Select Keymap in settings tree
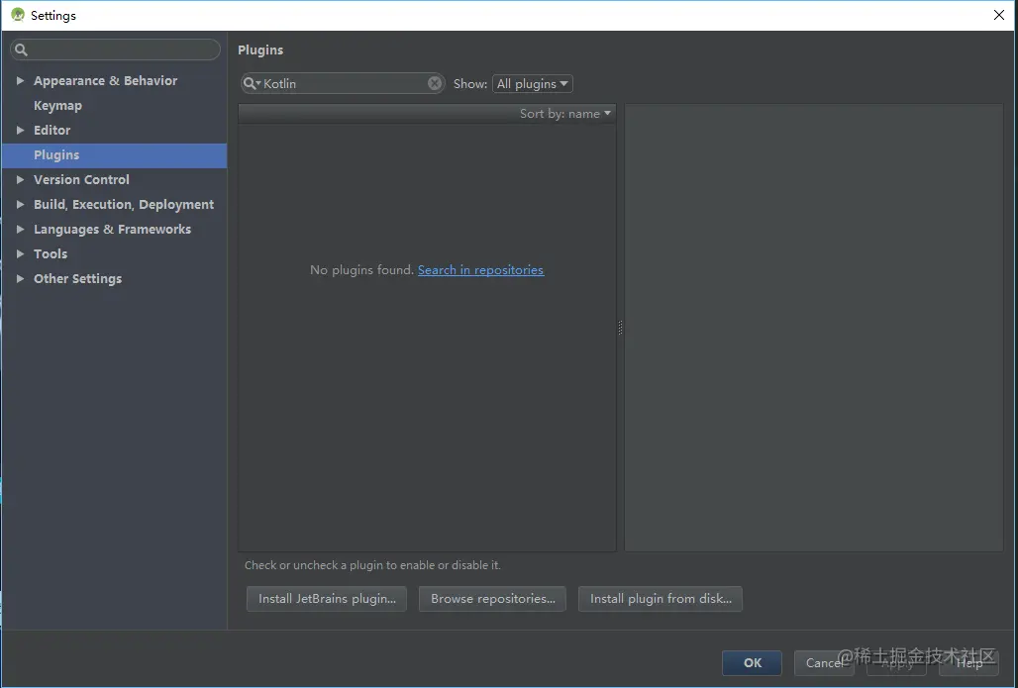 (57, 105)
